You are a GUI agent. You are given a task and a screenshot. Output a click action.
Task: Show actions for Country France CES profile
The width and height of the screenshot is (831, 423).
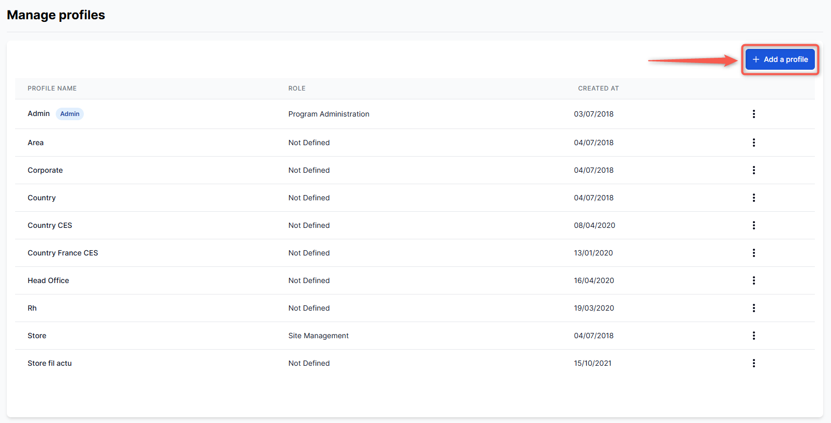[753, 253]
